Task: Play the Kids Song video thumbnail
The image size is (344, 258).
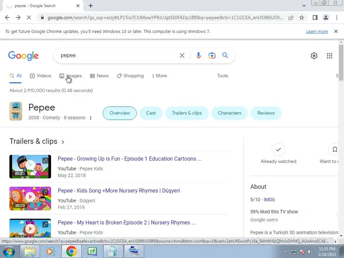Action: point(30,199)
